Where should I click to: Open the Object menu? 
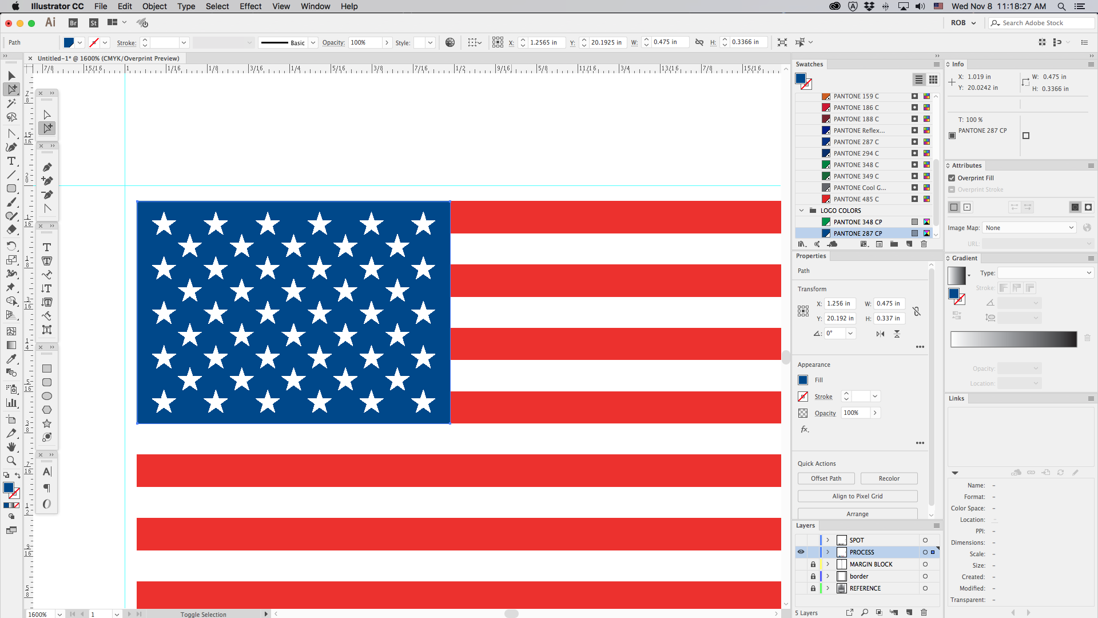click(x=154, y=6)
